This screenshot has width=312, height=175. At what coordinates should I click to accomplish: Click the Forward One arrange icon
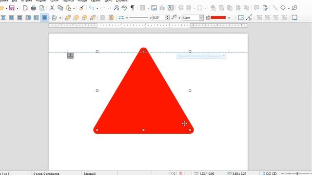76,17
